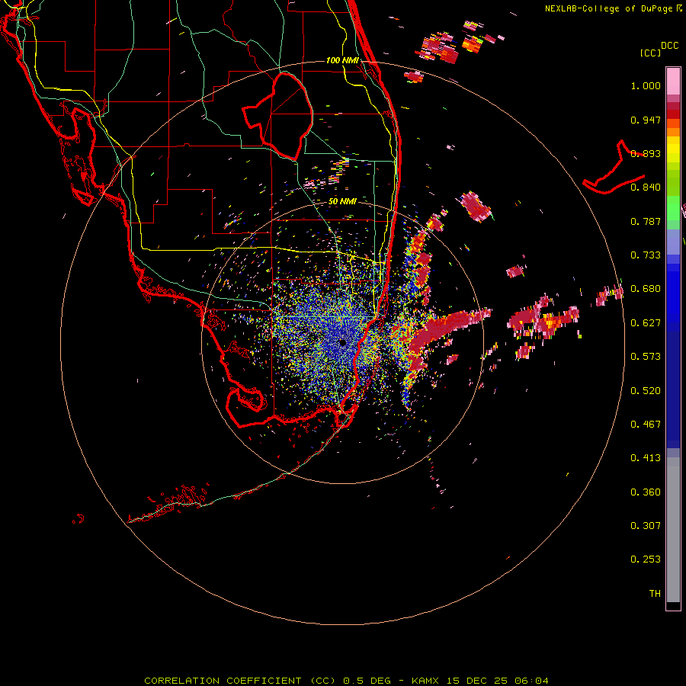Select the 0.520 scale value

pos(646,391)
